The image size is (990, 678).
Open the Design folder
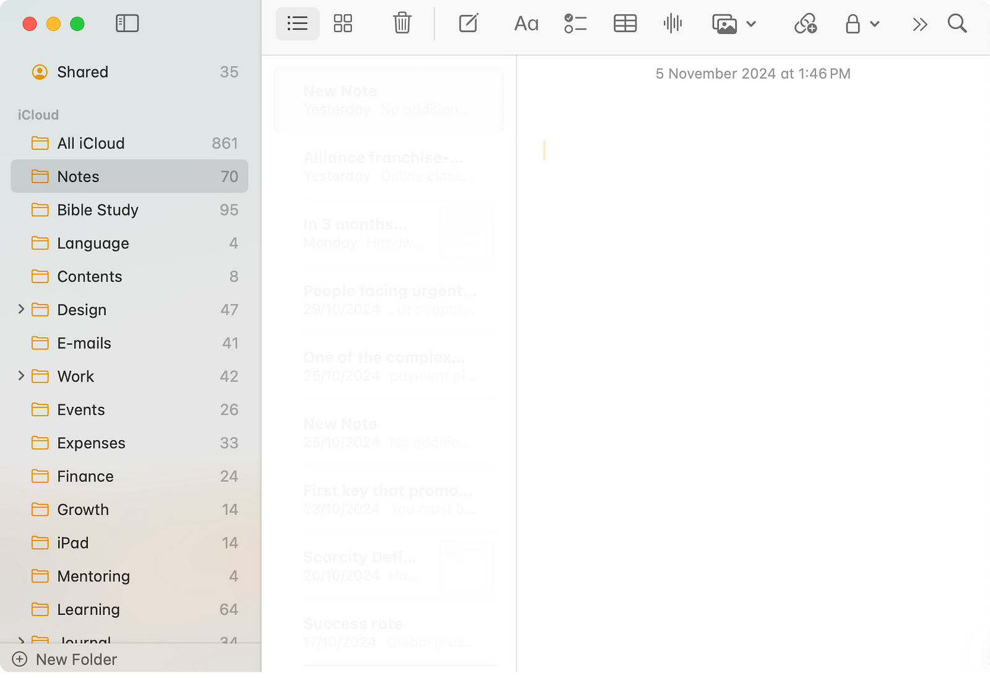(129, 310)
